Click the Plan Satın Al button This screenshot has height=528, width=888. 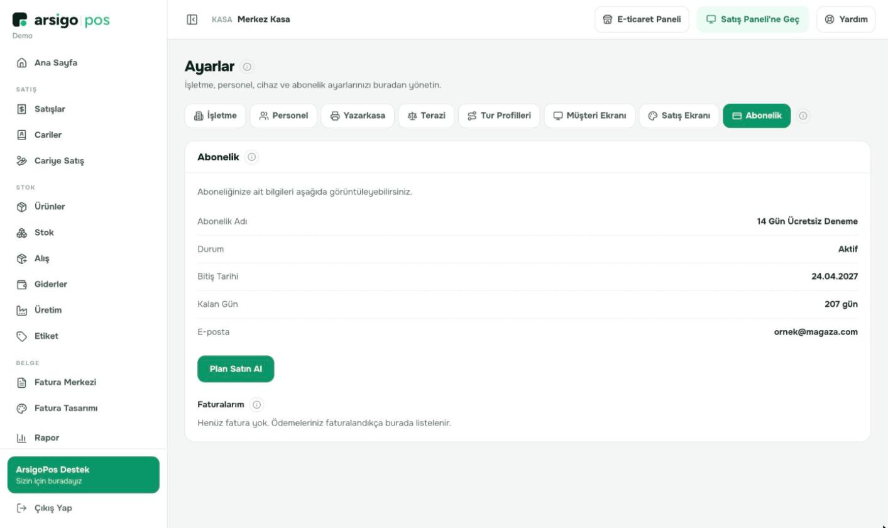tap(236, 369)
